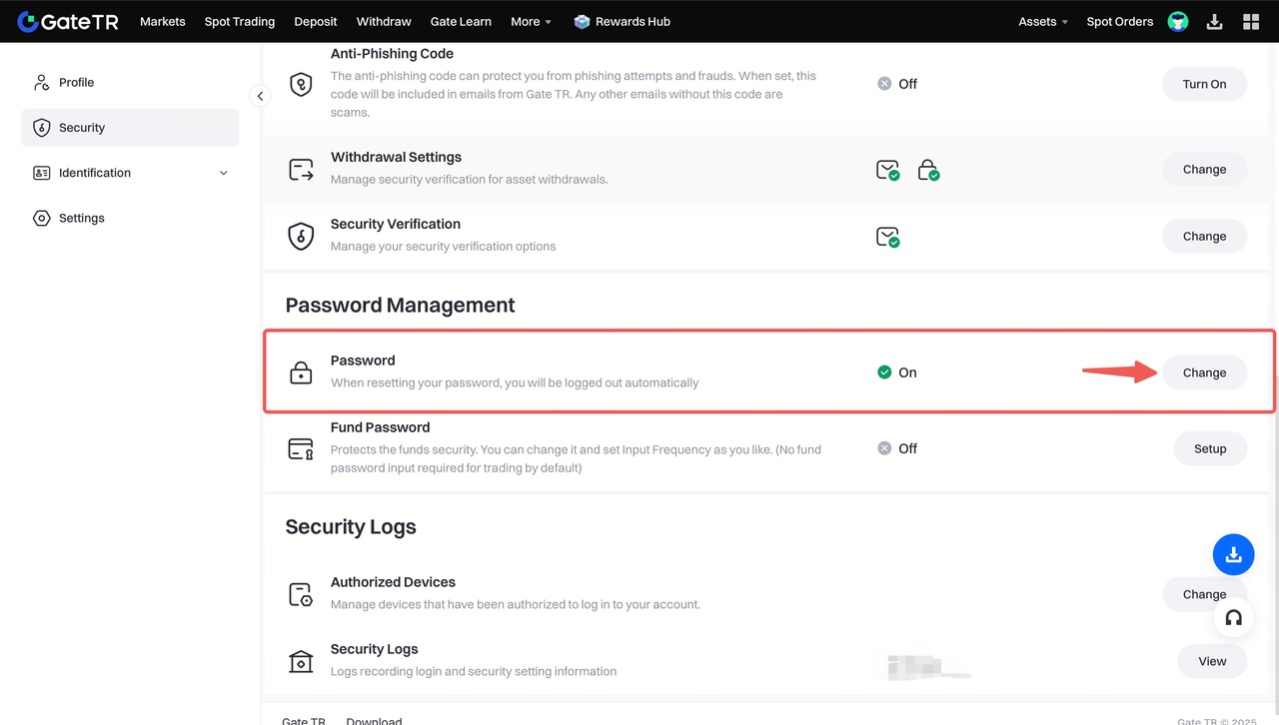The width and height of the screenshot is (1279, 725).
Task: Open the Assets dropdown
Action: point(1042,21)
